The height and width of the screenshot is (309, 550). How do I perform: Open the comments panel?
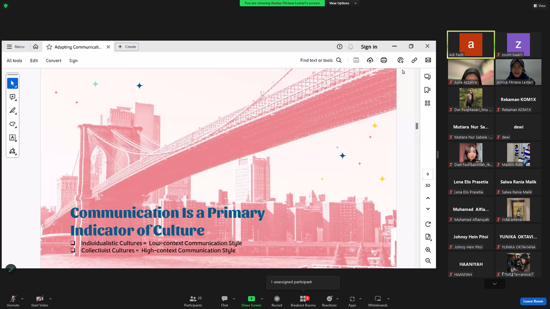pyautogui.click(x=428, y=77)
